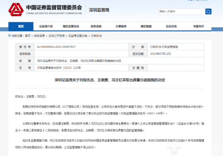Click the 证监局主题分类 breadcrumb link

[x=78, y=36]
